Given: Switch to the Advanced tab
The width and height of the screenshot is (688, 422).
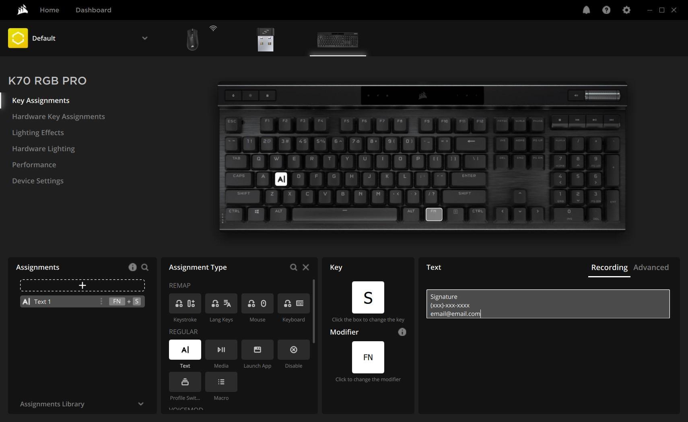Looking at the screenshot, I should [651, 268].
